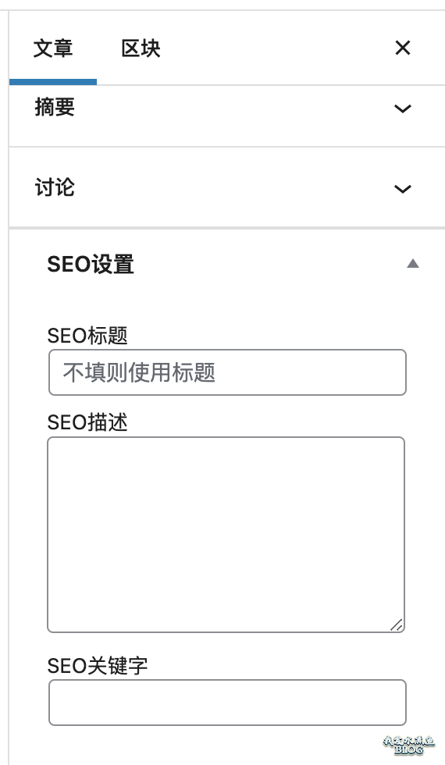Close the settings sidebar with X icon
The width and height of the screenshot is (445, 765).
(x=403, y=48)
